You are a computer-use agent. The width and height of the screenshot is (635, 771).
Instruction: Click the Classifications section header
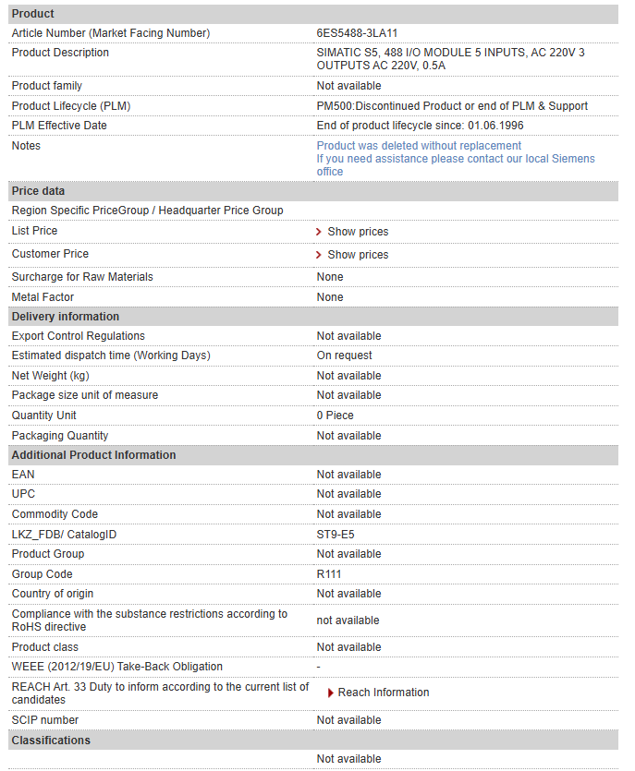pos(313,741)
